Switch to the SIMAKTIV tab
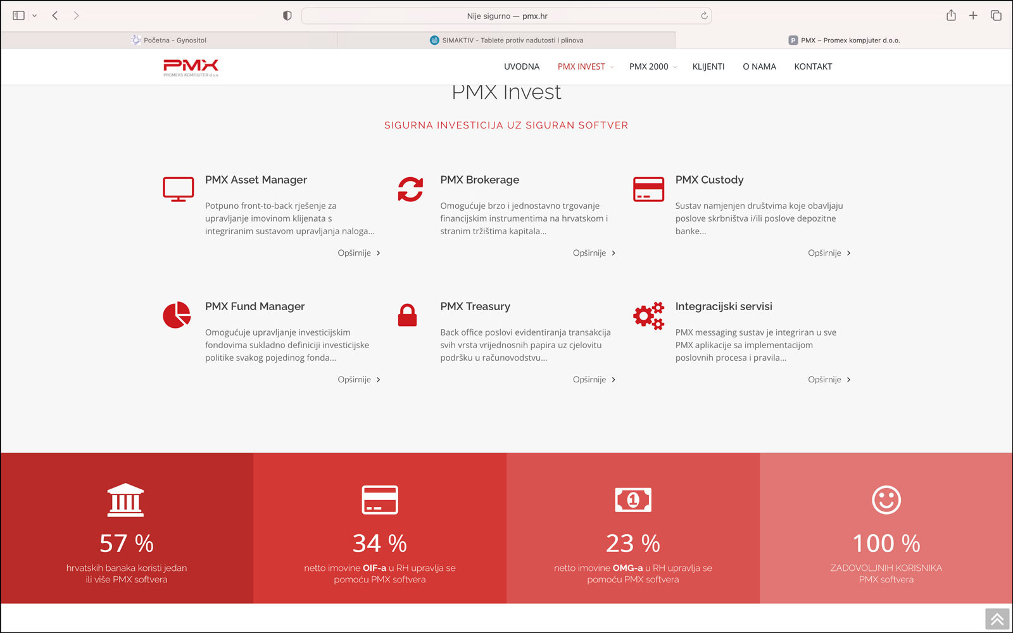Screen dimensions: 1013x633 (507, 40)
